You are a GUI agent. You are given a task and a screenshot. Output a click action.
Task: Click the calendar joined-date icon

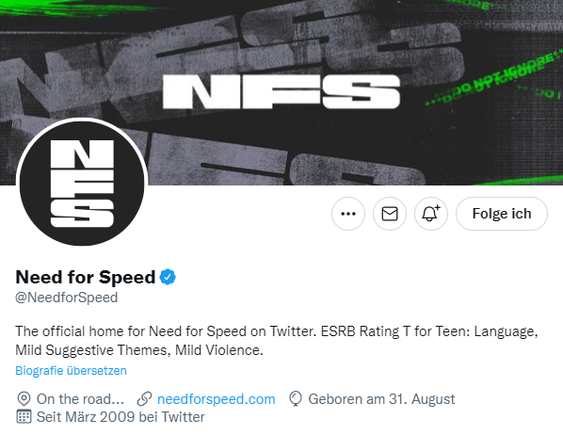click(24, 417)
